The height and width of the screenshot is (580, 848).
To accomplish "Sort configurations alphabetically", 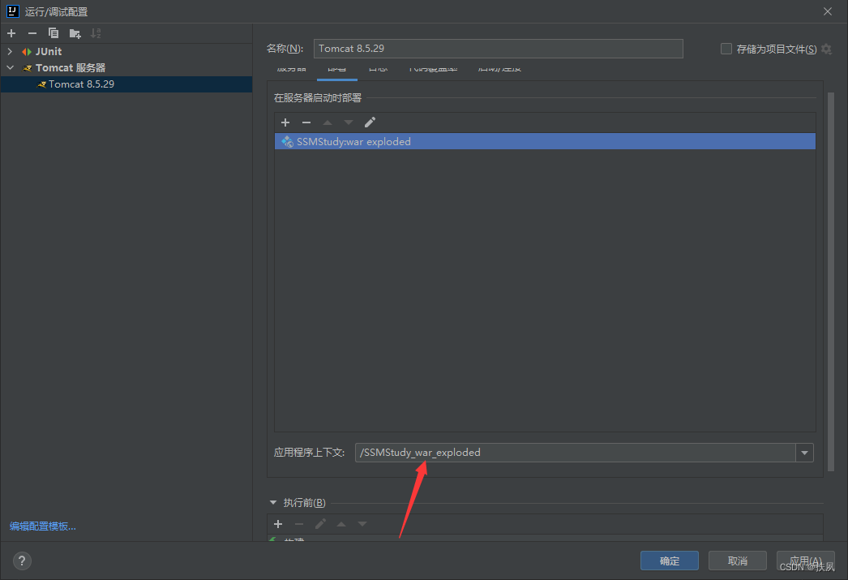I will (96, 33).
